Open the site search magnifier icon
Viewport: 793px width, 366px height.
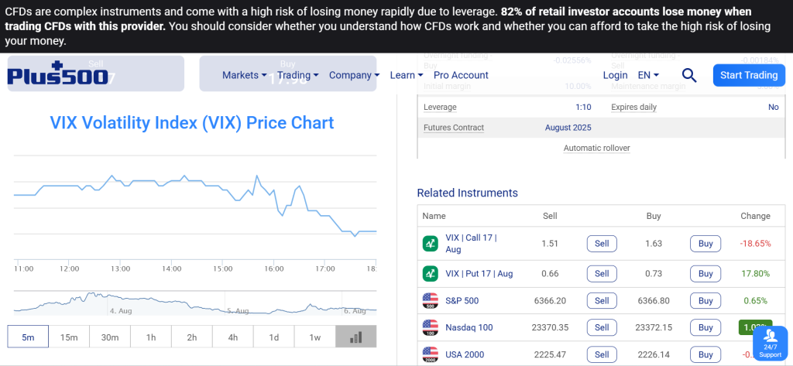(x=688, y=75)
